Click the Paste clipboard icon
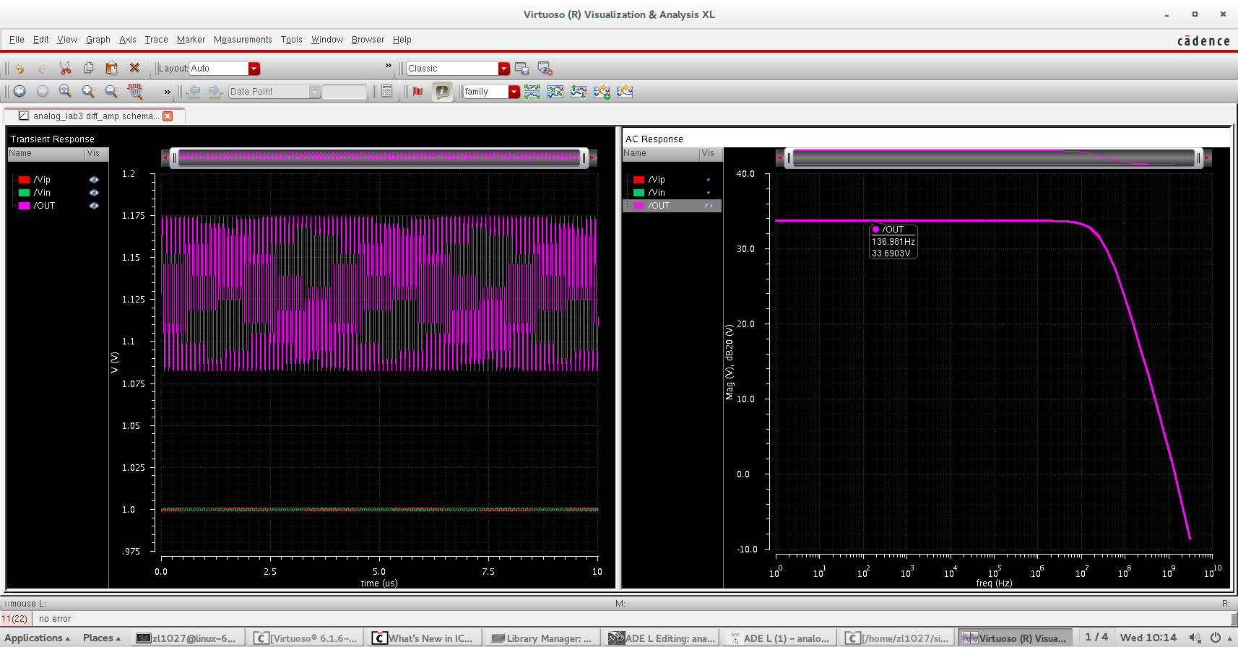Screen dimensions: 1238x647 (x=111, y=68)
